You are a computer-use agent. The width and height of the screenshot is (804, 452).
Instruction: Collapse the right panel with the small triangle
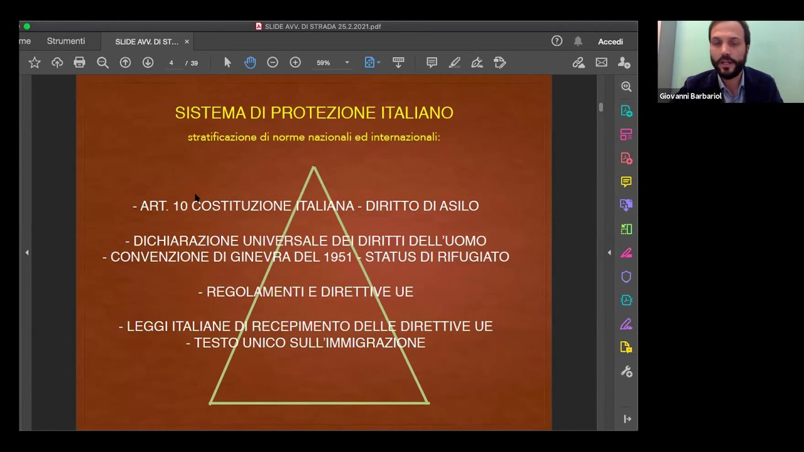click(609, 252)
